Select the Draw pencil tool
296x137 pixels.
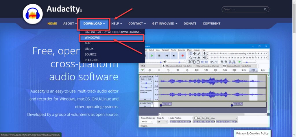199,54
